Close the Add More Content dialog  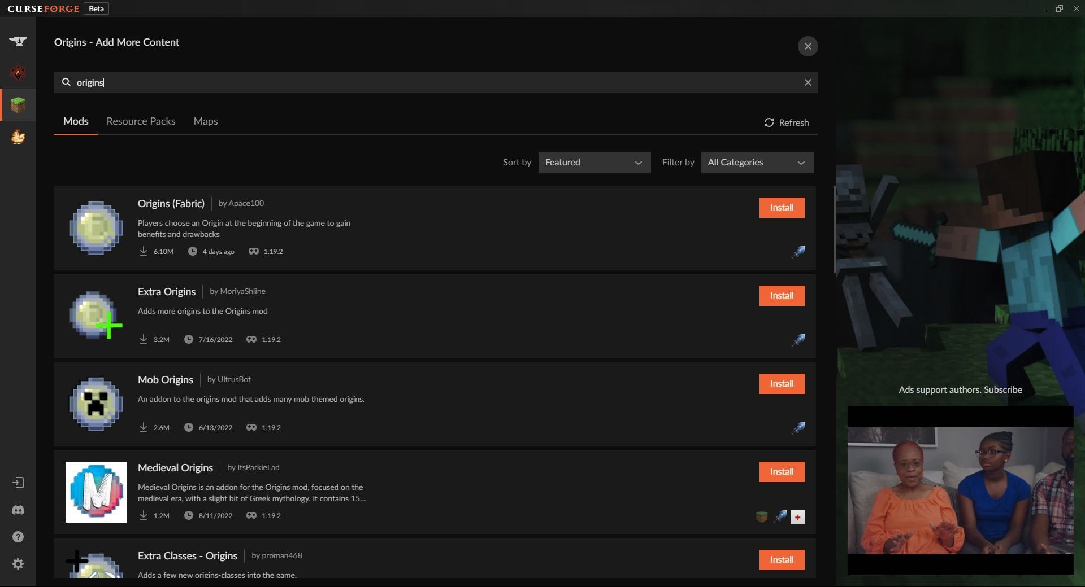click(x=808, y=46)
